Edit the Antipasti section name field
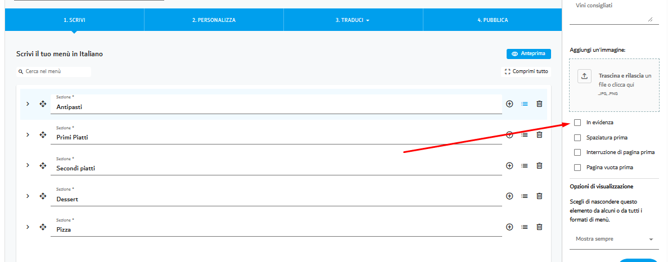668x262 pixels. 276,105
